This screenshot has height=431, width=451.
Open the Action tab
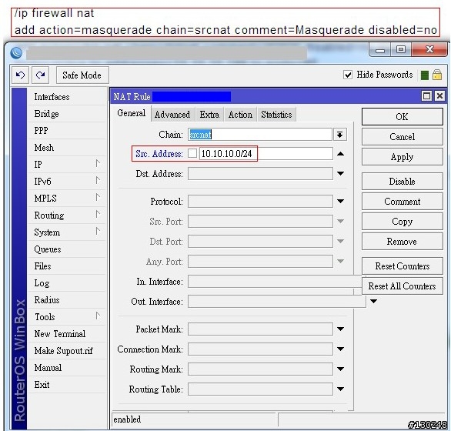[x=240, y=115]
